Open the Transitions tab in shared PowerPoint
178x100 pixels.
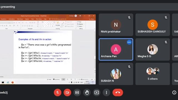tap(3, 19)
